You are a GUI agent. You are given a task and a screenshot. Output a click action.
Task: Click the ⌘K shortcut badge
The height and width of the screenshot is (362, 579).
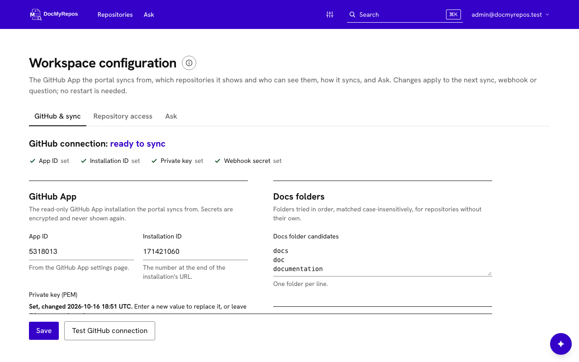(453, 14)
